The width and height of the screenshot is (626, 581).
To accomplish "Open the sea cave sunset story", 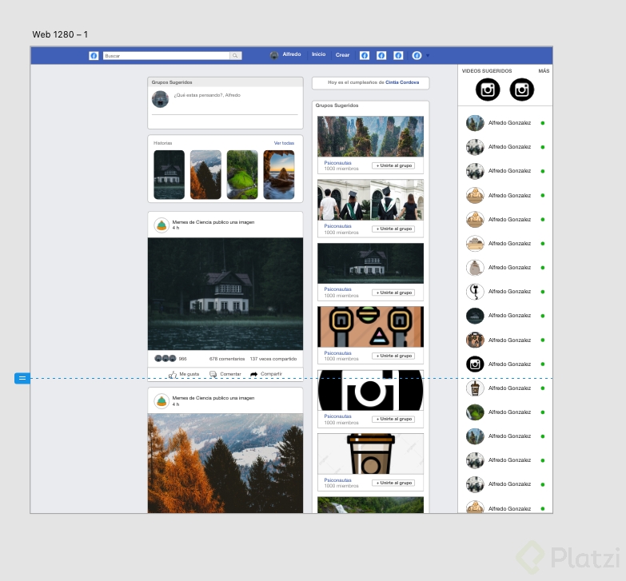I will pyautogui.click(x=279, y=174).
